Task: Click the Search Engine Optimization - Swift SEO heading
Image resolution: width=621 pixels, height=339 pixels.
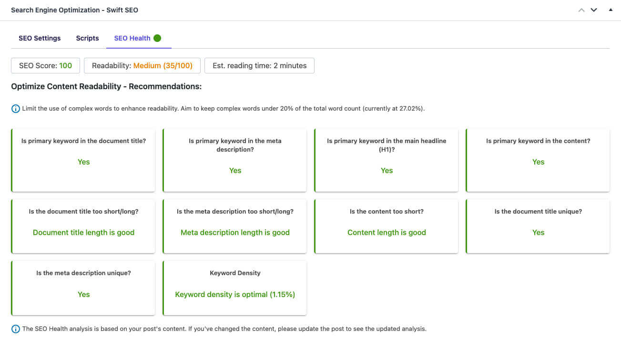Action: 74,10
